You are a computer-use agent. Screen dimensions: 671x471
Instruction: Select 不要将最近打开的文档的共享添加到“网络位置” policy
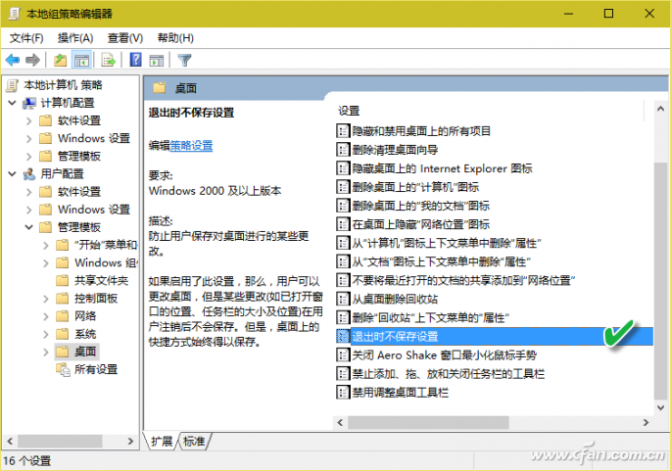point(463,280)
